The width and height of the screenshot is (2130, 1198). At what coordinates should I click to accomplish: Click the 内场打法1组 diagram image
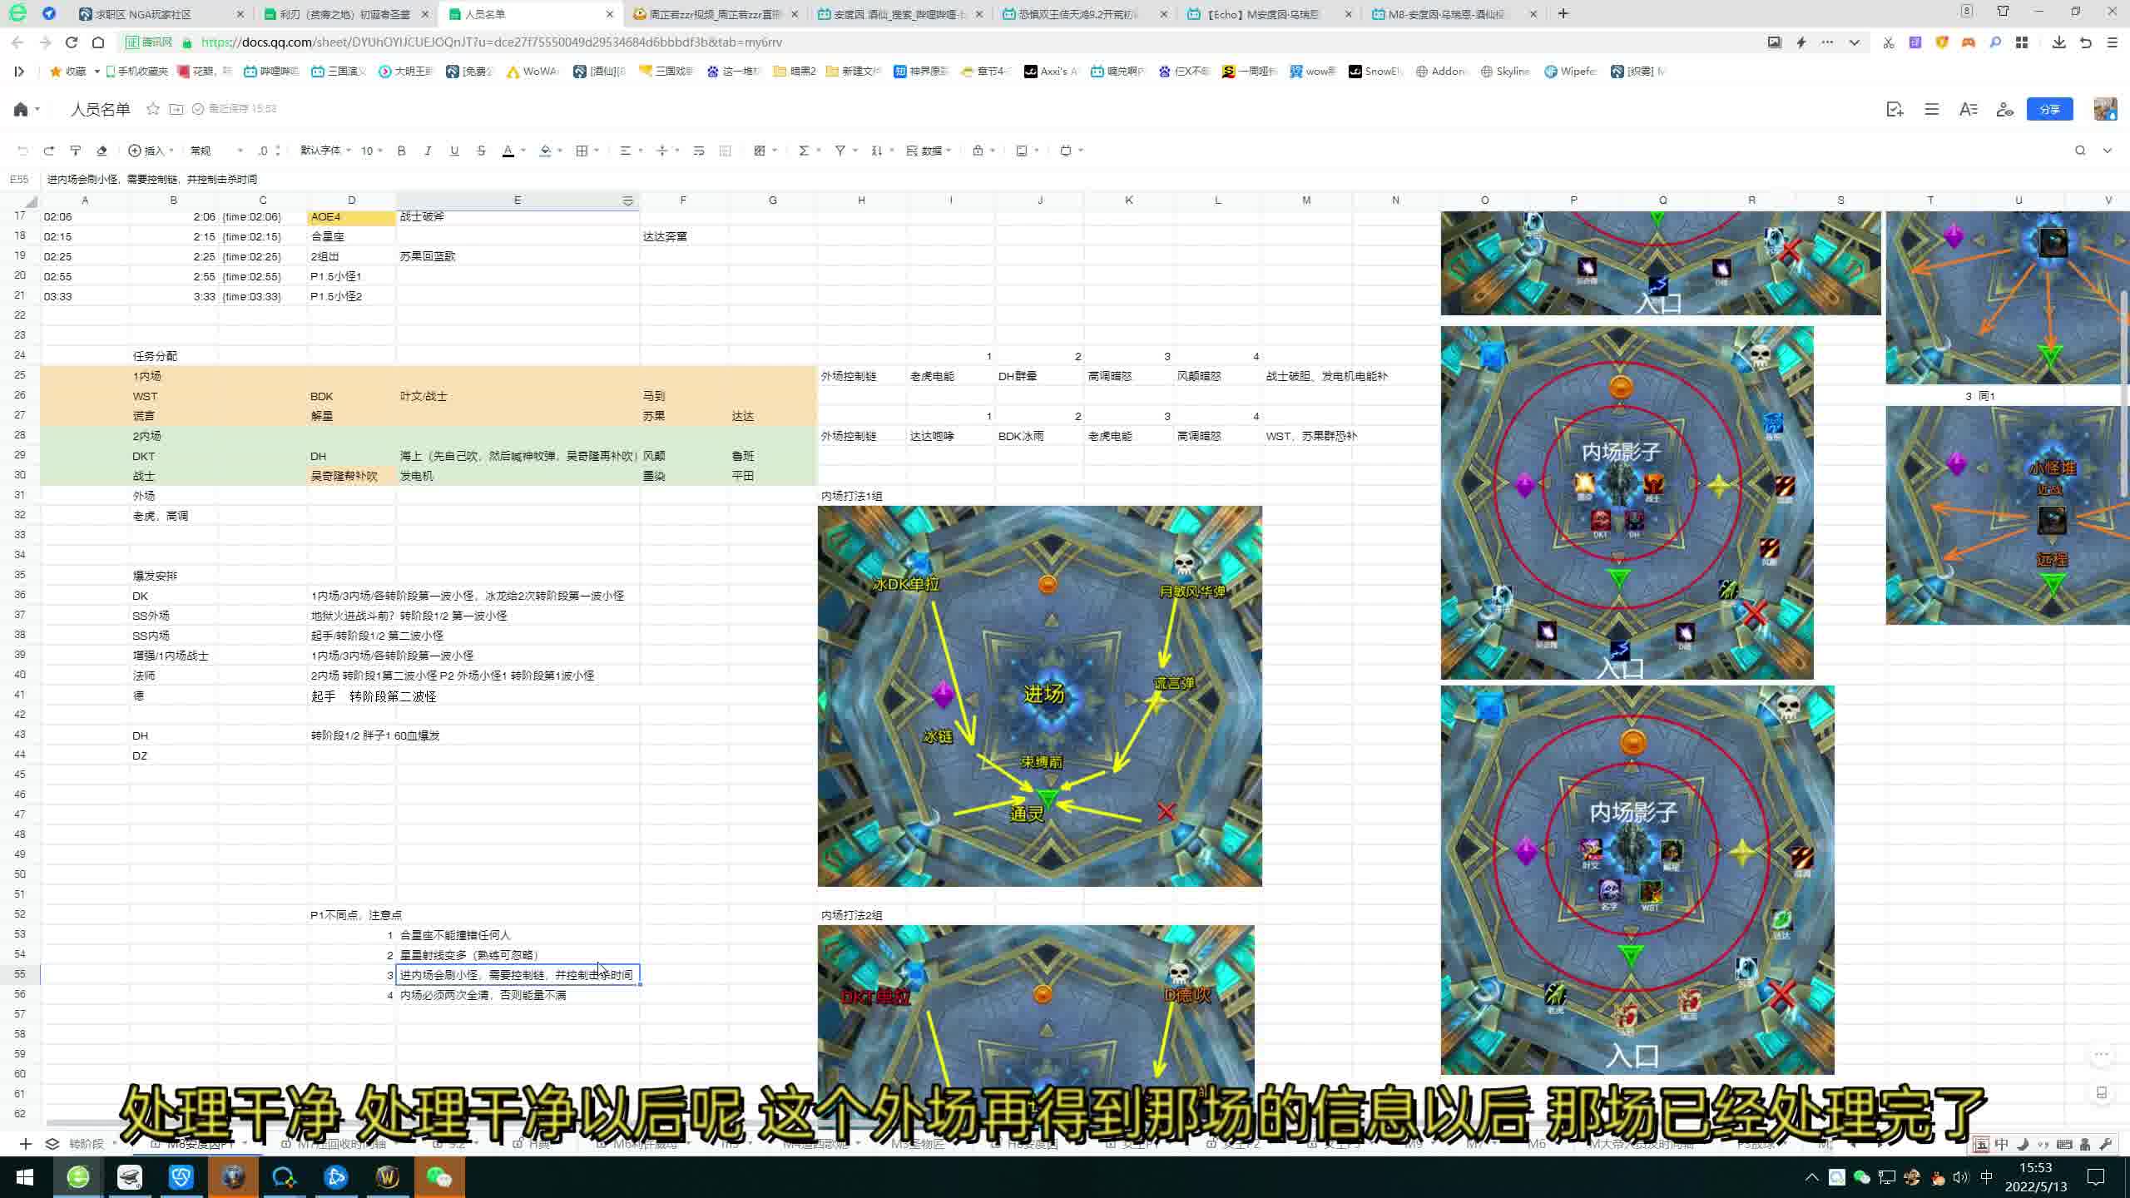click(1039, 696)
